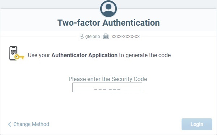Open the Change Method link
Screen dimensions: 217x135
[x=29, y=124]
